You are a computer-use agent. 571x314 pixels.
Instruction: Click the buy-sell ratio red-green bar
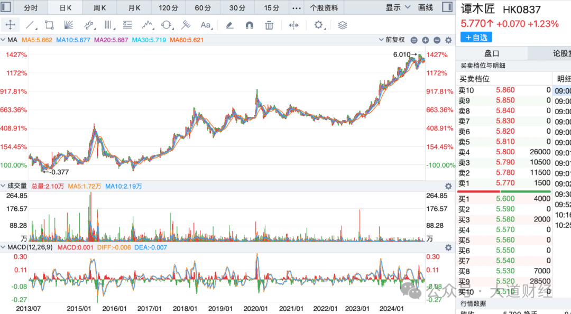coord(504,191)
